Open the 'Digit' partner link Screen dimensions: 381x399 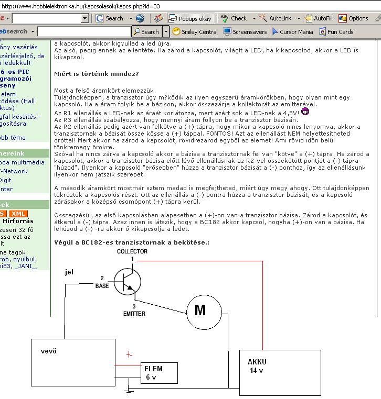6,180
